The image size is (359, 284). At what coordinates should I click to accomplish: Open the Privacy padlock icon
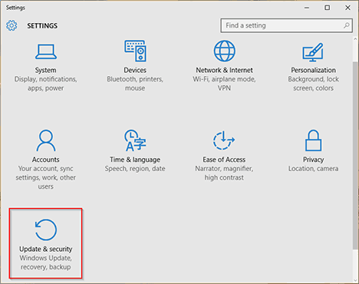pyautogui.click(x=313, y=140)
